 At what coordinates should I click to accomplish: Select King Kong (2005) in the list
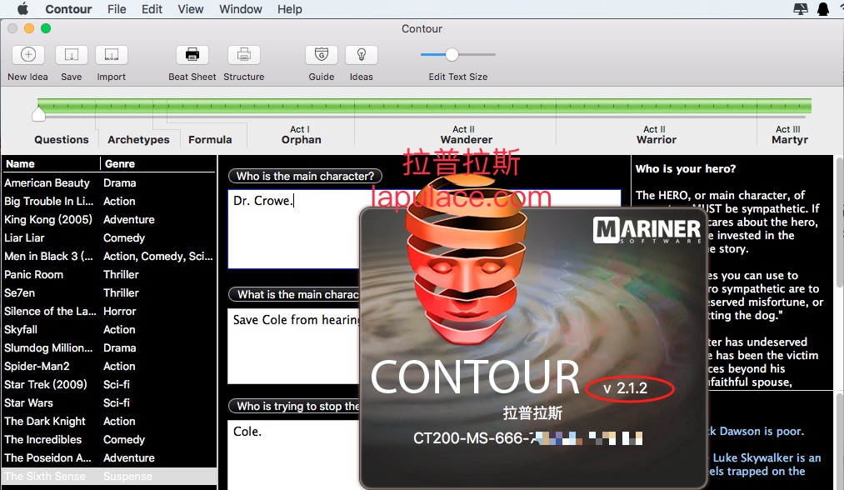[x=109, y=220]
